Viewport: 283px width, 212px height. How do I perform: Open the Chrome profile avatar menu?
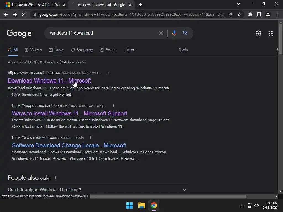[x=268, y=14]
